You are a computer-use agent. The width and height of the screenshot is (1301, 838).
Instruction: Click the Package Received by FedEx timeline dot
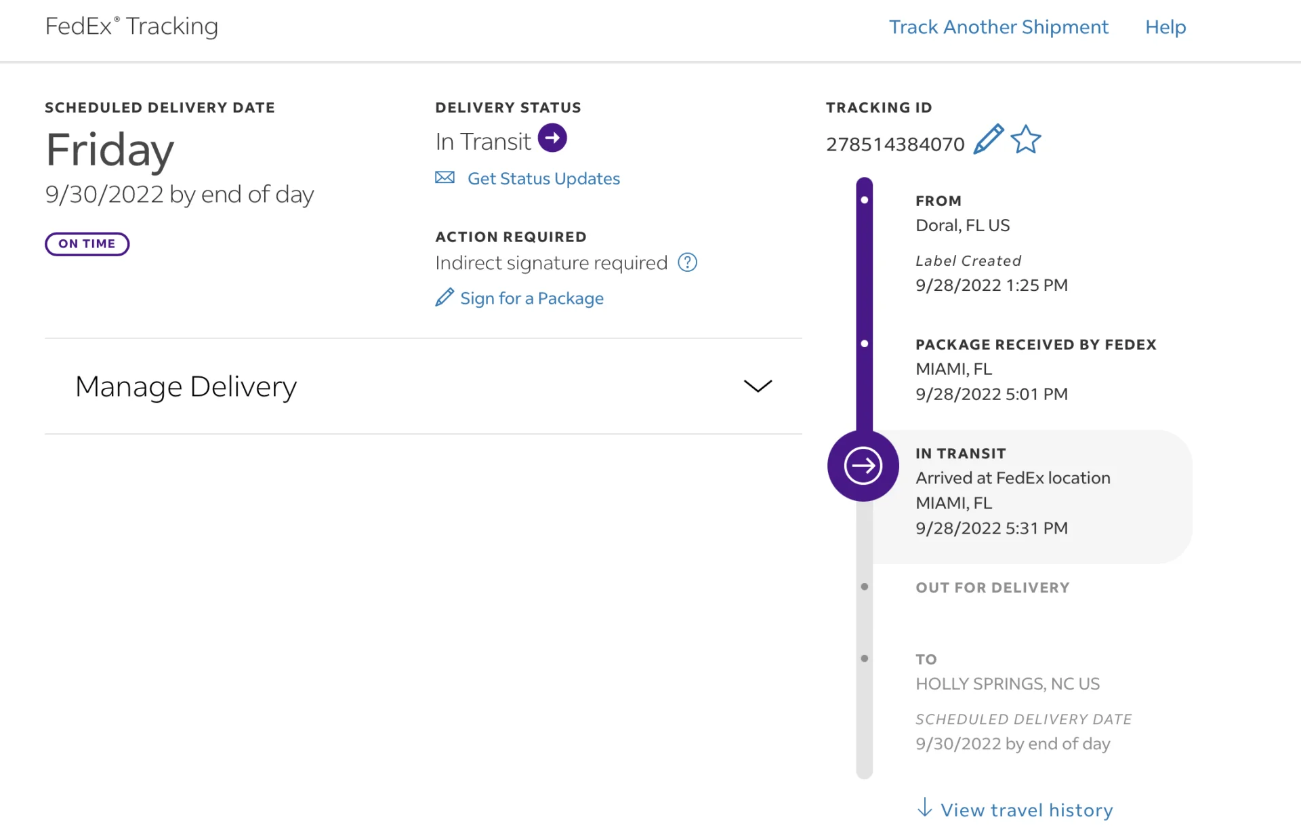pos(864,344)
